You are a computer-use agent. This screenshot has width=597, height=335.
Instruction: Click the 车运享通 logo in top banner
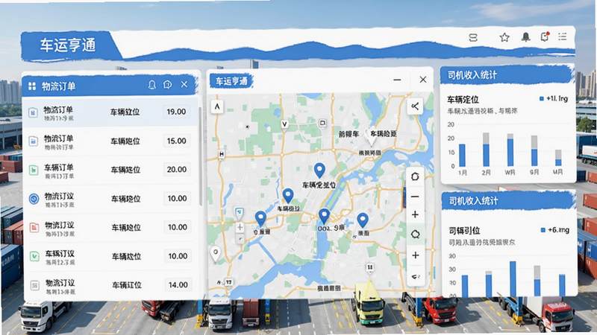click(x=68, y=45)
